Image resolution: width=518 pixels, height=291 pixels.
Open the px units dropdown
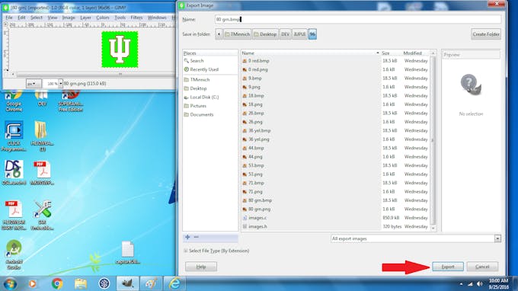34,84
